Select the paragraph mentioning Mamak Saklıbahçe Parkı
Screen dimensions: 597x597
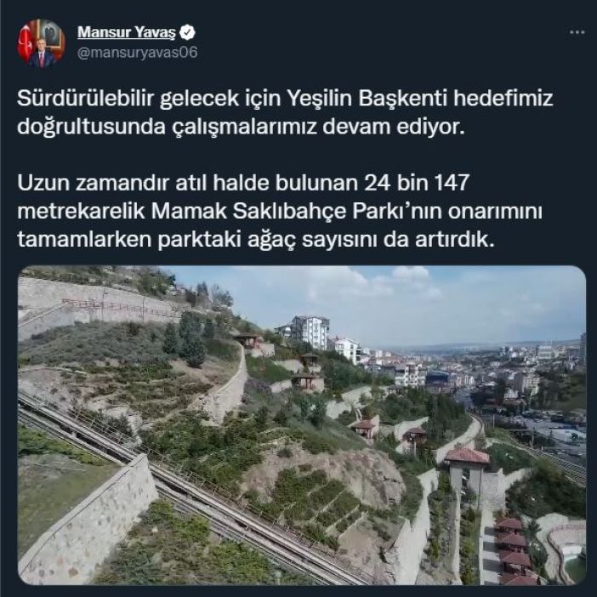click(280, 211)
